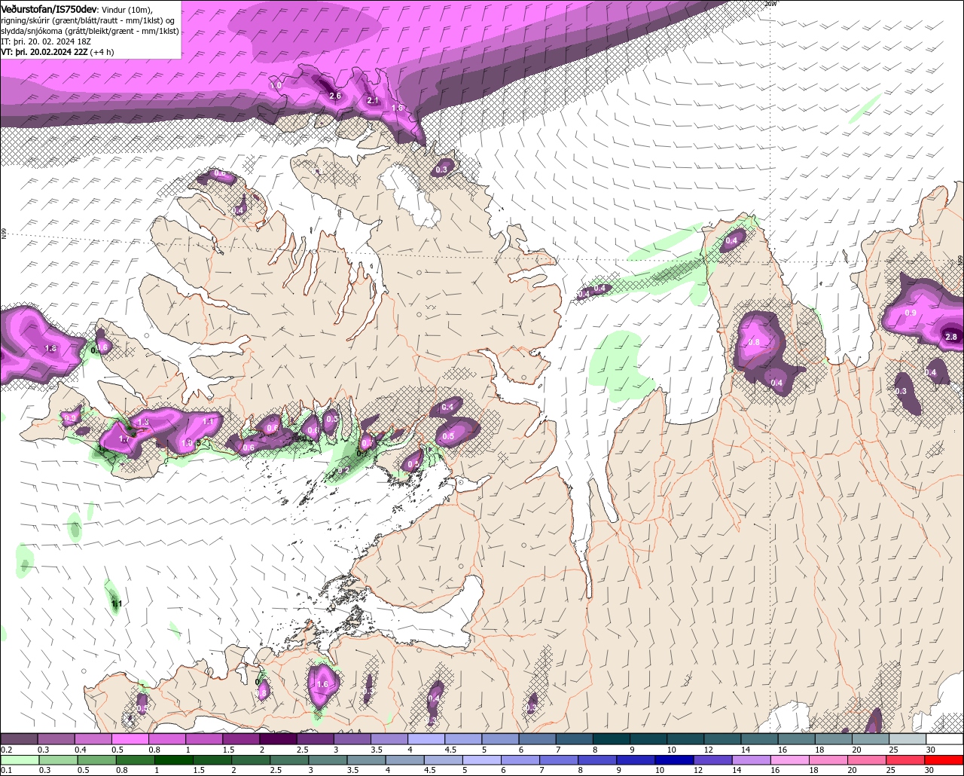This screenshot has width=964, height=776.
Task: Click the 2.8 snowfall value at right edge
Action: click(x=951, y=337)
